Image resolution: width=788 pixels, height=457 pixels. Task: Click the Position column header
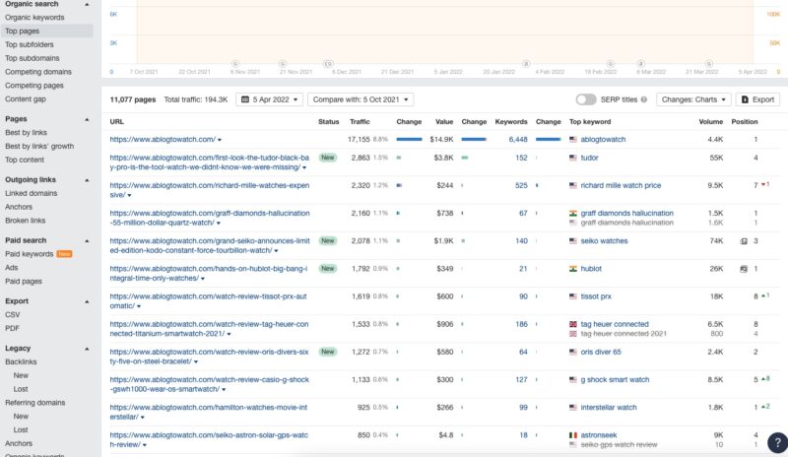[x=745, y=122]
